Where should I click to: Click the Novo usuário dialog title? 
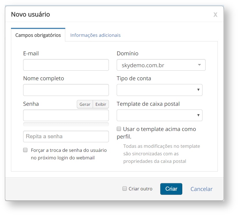point(30,14)
